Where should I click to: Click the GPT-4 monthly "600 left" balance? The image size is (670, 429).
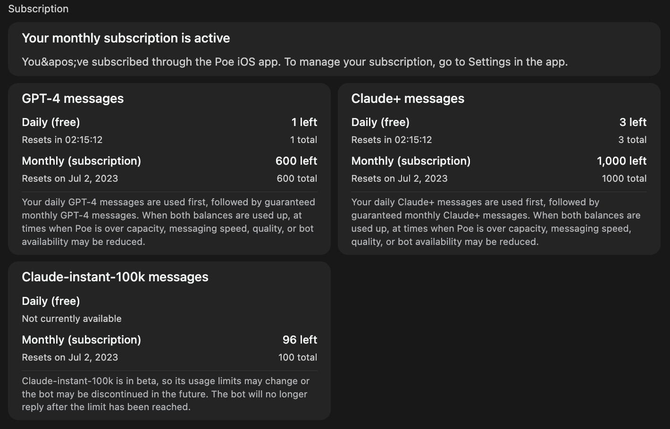[296, 161]
